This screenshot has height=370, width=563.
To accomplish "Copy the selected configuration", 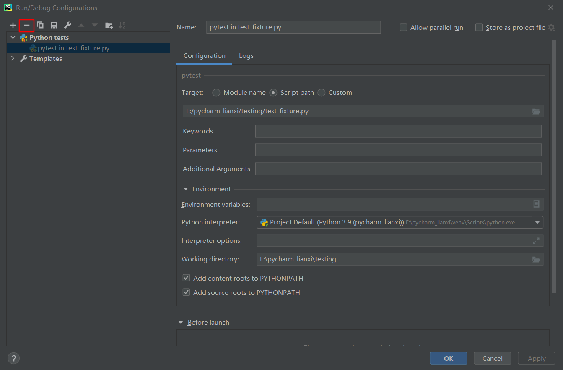I will tap(40, 26).
